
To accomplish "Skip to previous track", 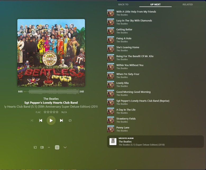I will (41, 120).
